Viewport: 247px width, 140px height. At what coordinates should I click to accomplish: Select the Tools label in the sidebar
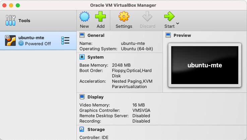24,21
